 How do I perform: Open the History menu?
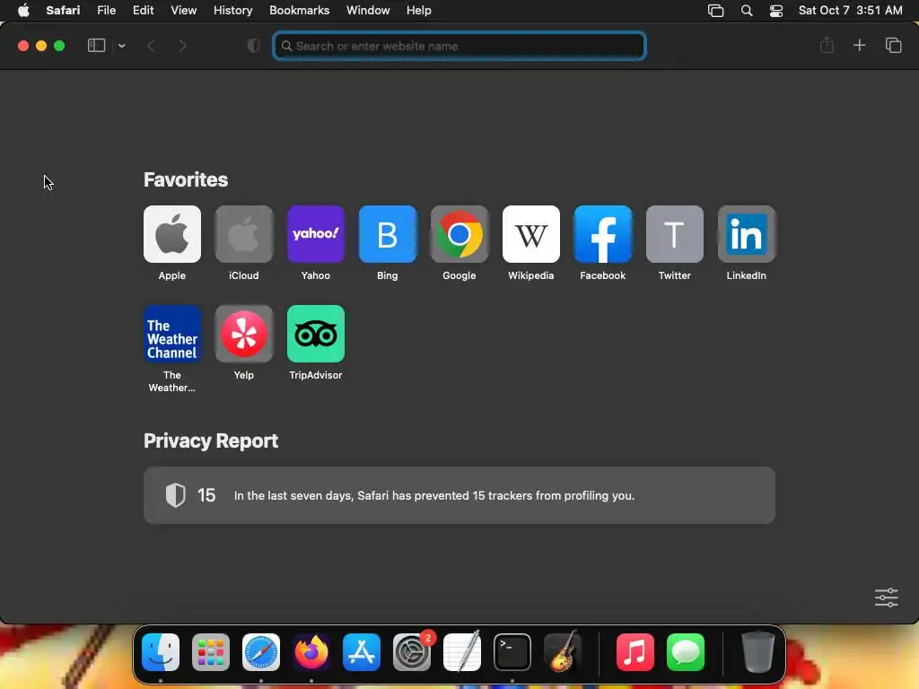click(x=232, y=11)
